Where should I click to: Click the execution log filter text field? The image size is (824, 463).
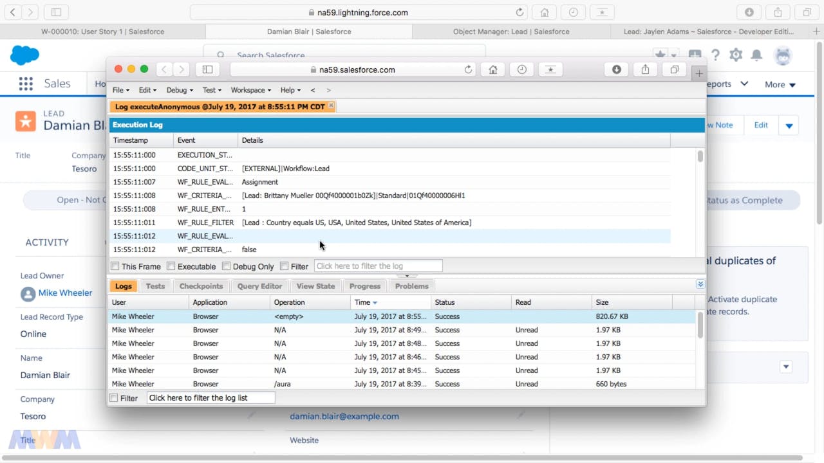point(378,266)
